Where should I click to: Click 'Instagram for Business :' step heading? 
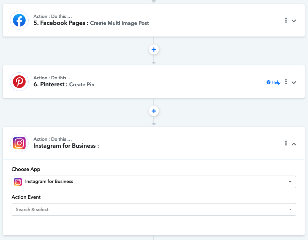66,146
